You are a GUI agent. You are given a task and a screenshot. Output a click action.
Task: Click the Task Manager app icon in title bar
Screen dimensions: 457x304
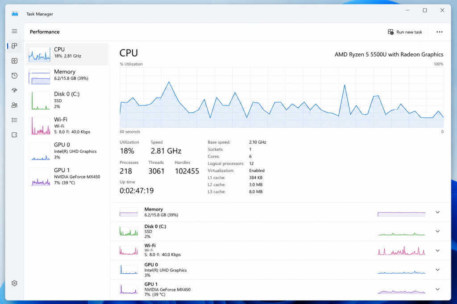coord(15,14)
